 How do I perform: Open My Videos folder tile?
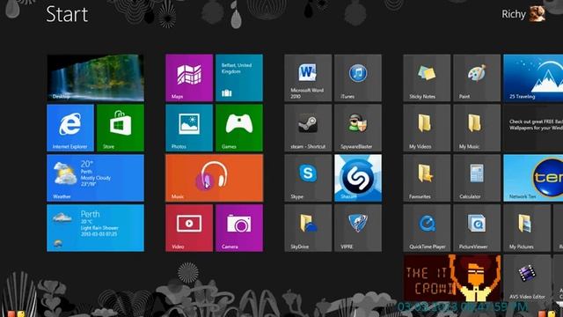click(x=427, y=128)
